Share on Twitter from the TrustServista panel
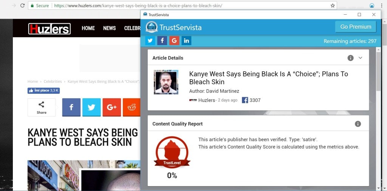The height and width of the screenshot is (191, 387). click(x=150, y=41)
